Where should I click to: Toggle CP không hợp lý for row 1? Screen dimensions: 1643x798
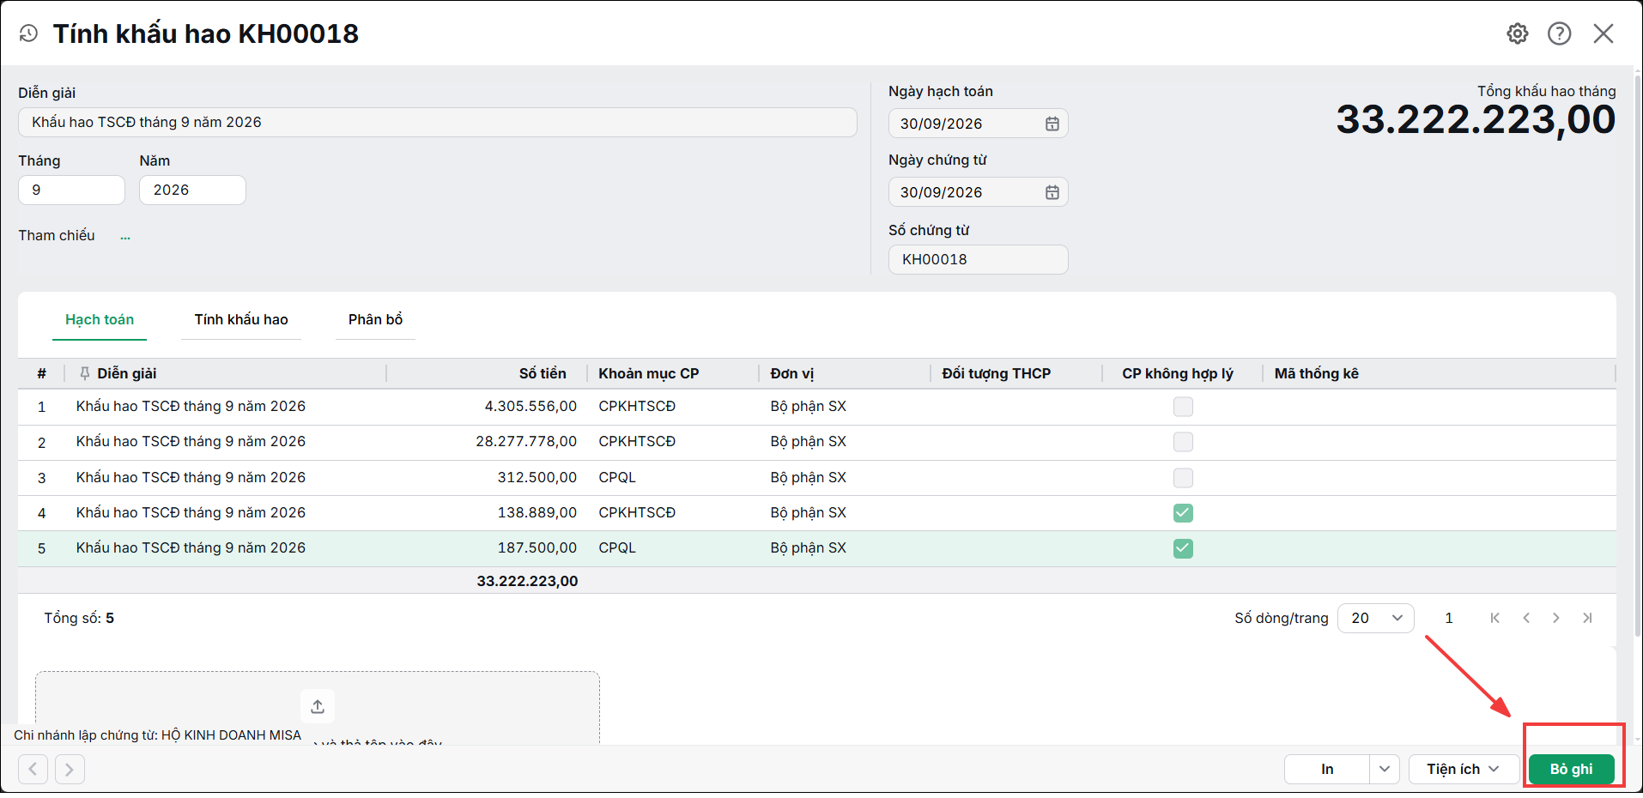click(x=1183, y=407)
